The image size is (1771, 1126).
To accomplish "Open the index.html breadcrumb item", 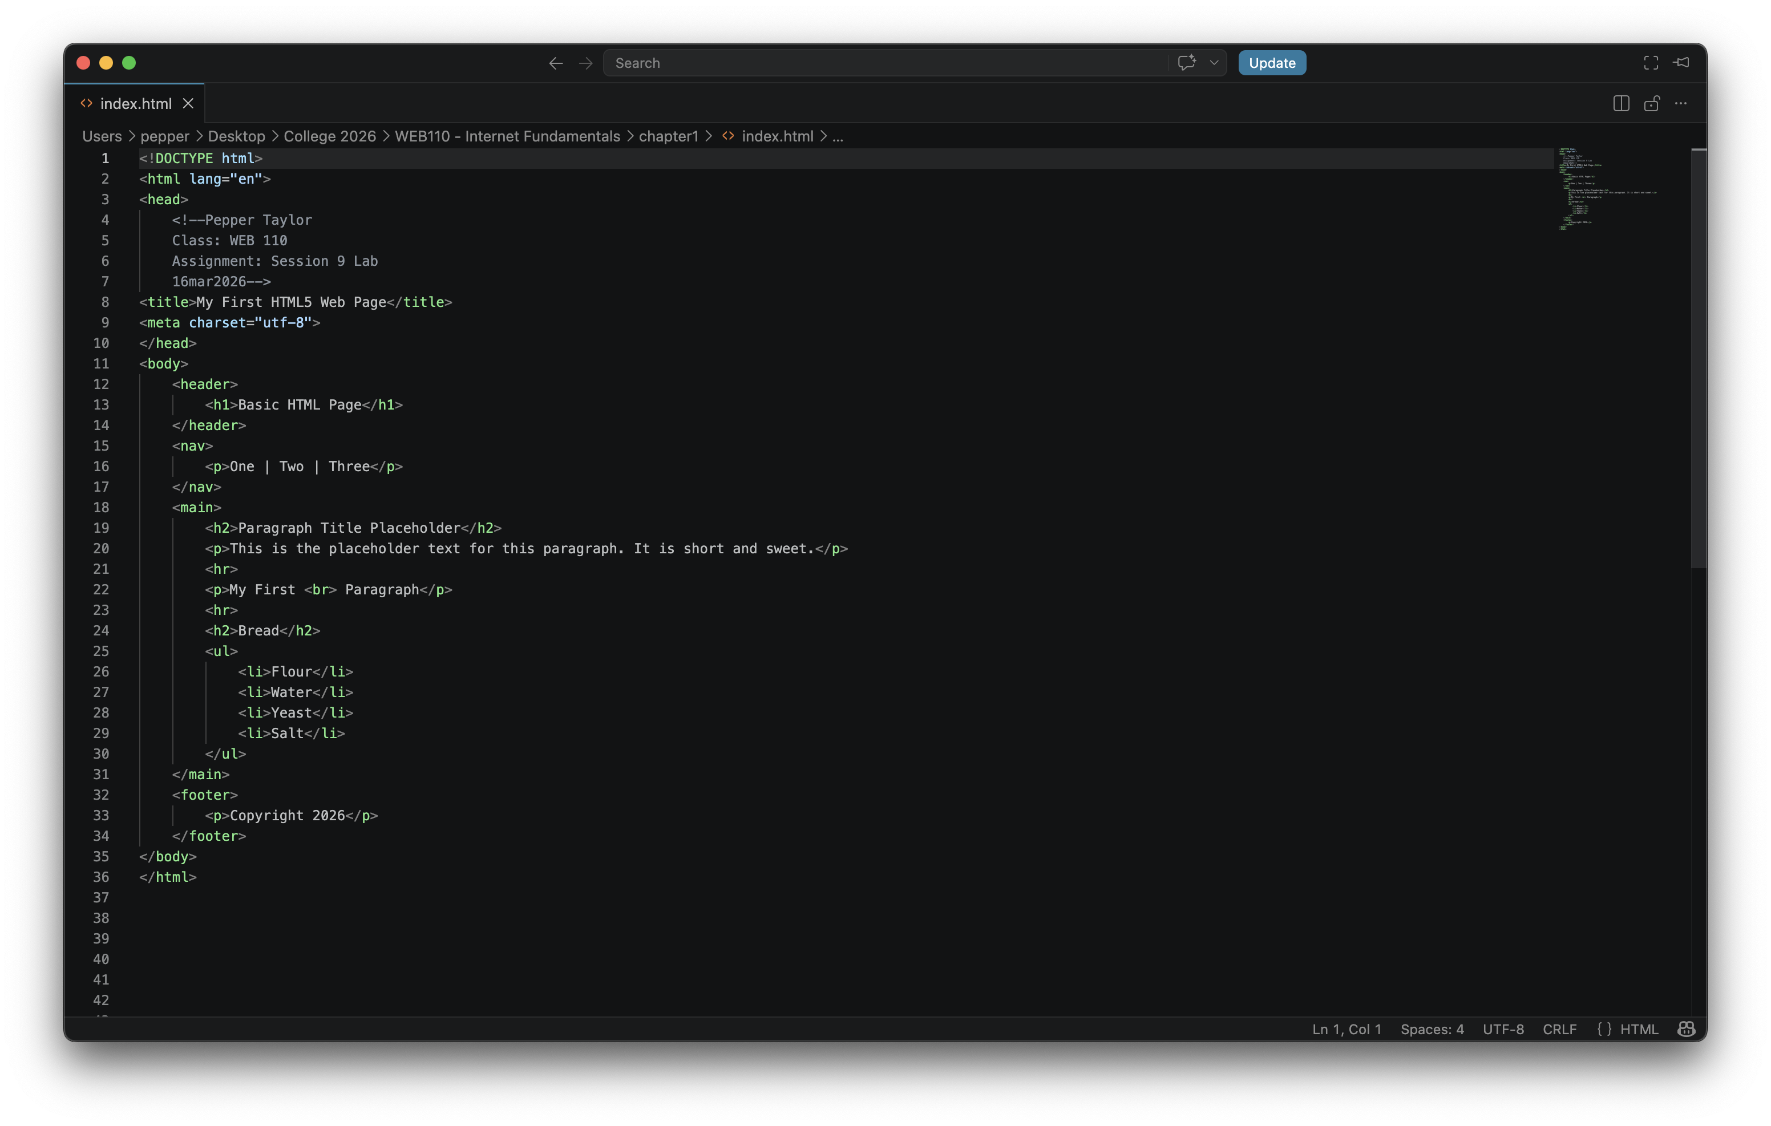I will point(768,136).
